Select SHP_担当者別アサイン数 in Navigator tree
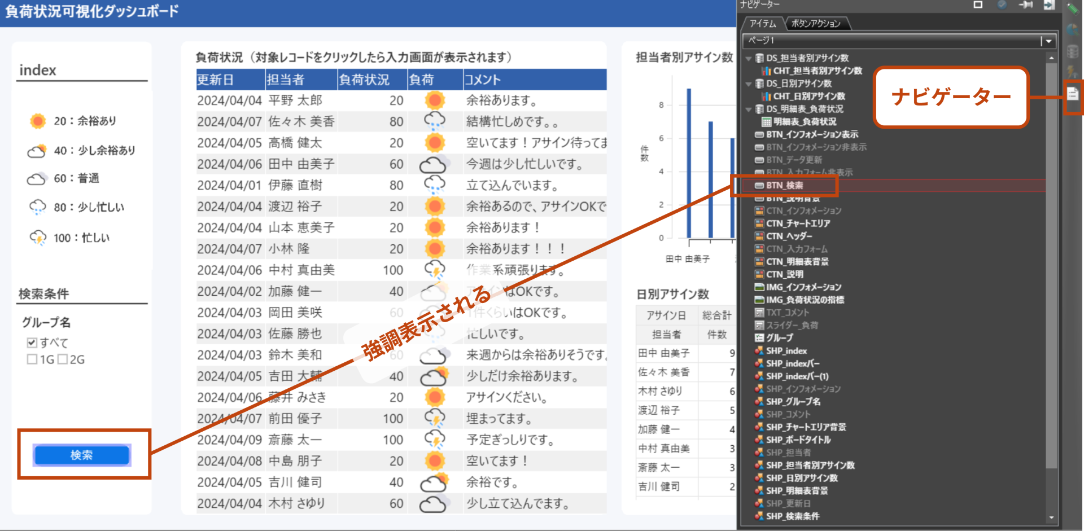 click(x=810, y=466)
